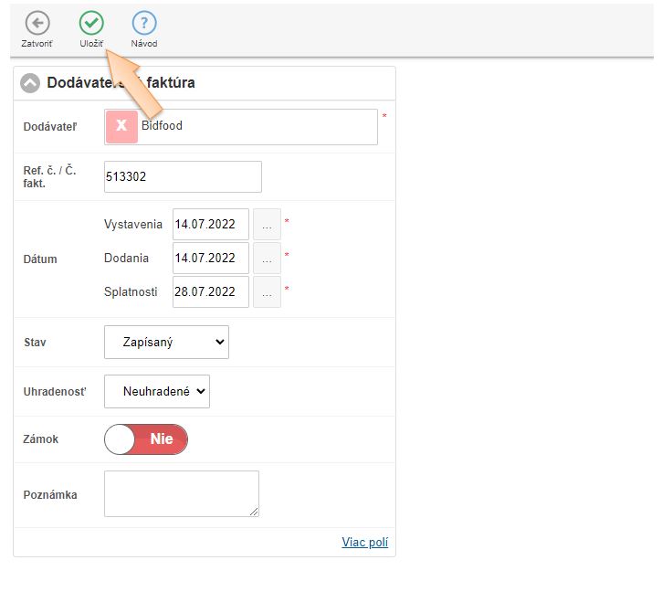Open the Návod help icon
This screenshot has height=592, width=662.
(144, 24)
